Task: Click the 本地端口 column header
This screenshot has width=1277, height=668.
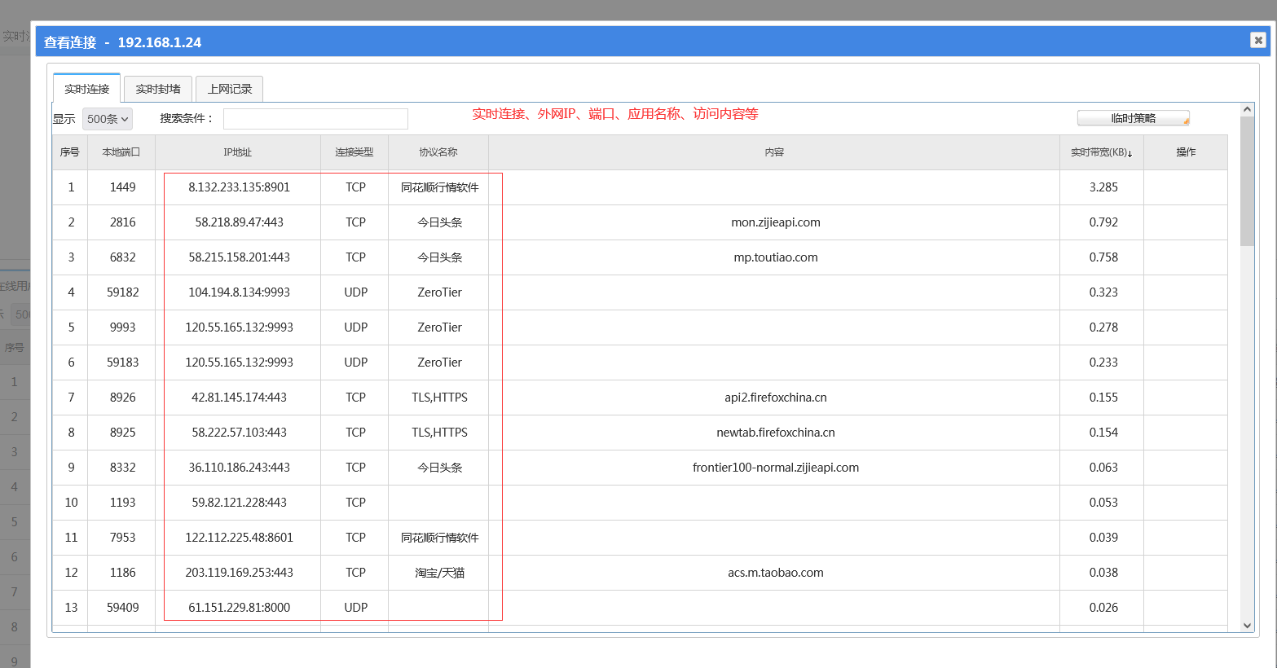Action: tap(121, 152)
